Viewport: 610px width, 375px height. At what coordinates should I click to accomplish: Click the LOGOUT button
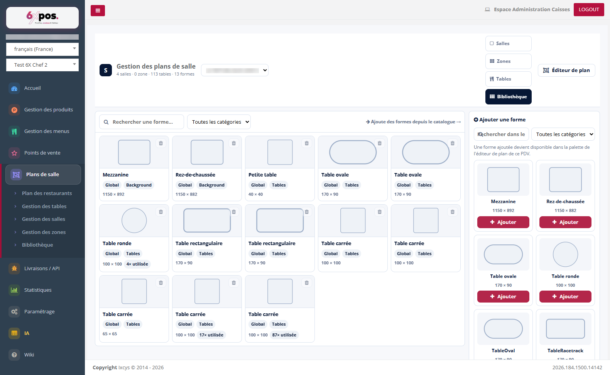pyautogui.click(x=589, y=10)
